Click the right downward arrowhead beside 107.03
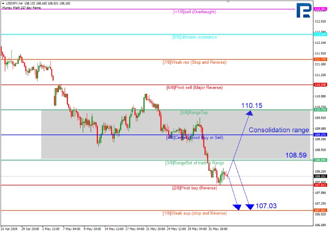Image resolution: width=328 pixels, height=231 pixels. coord(251,207)
